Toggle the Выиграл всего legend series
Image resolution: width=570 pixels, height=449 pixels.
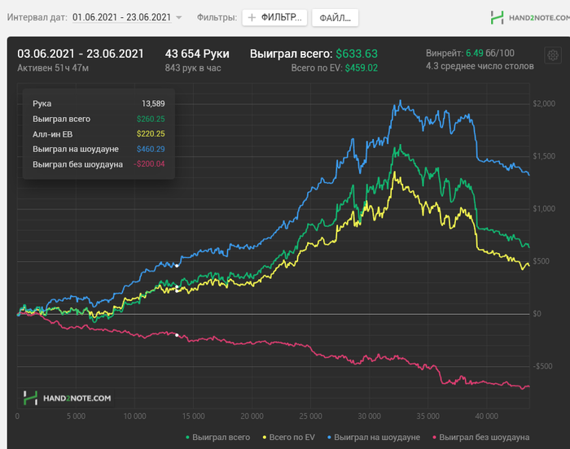tap(217, 438)
